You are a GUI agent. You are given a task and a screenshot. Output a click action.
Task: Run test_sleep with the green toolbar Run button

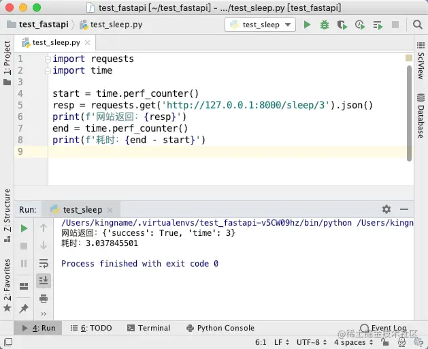(308, 25)
